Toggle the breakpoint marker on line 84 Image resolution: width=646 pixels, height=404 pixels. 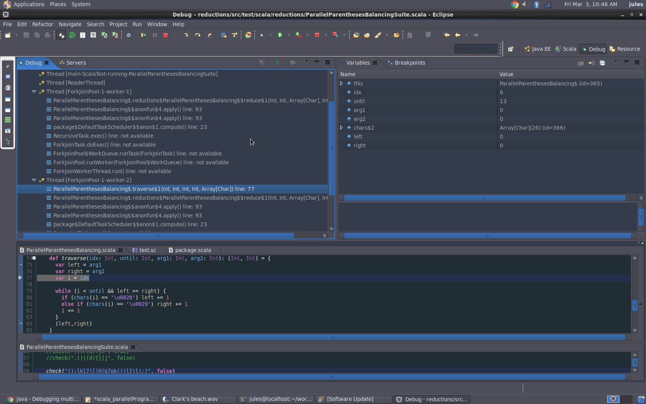(x=21, y=324)
